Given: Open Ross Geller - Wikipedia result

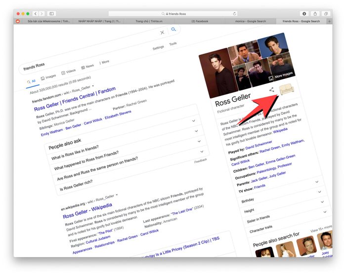Looking at the screenshot, I should [x=87, y=211].
